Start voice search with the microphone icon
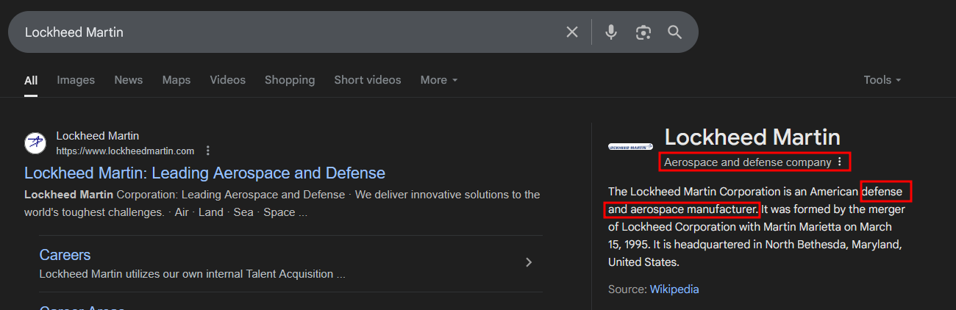This screenshot has width=956, height=310. (x=611, y=32)
